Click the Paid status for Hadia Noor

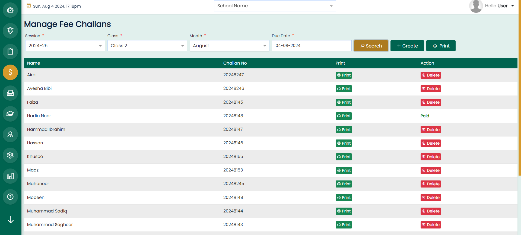pos(425,116)
